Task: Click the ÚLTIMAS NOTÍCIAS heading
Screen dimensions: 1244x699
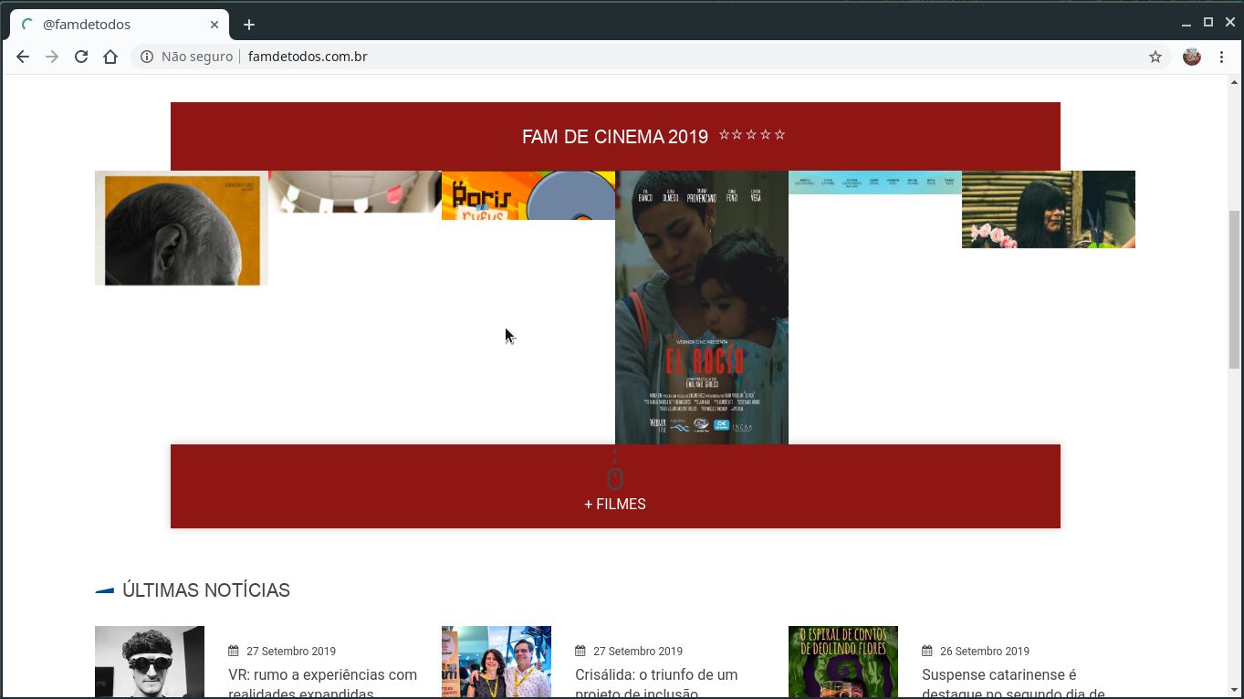Action: [206, 590]
